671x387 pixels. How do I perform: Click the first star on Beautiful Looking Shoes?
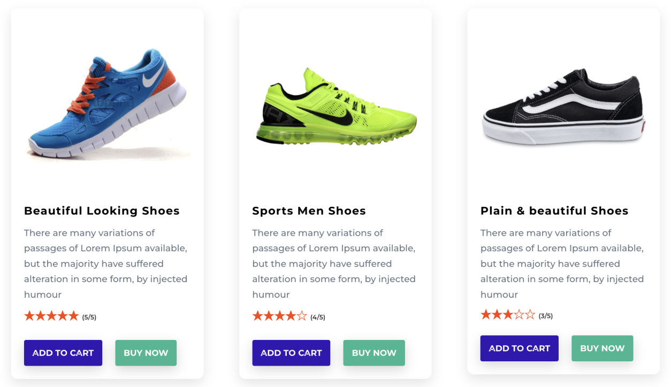(29, 316)
